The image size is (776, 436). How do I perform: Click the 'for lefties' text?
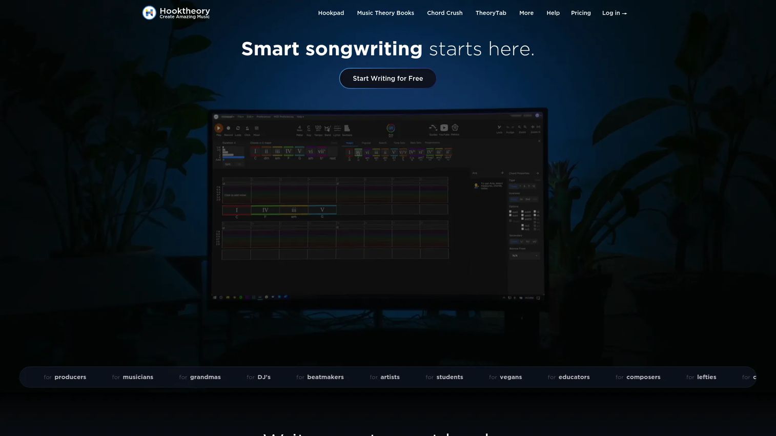701,377
